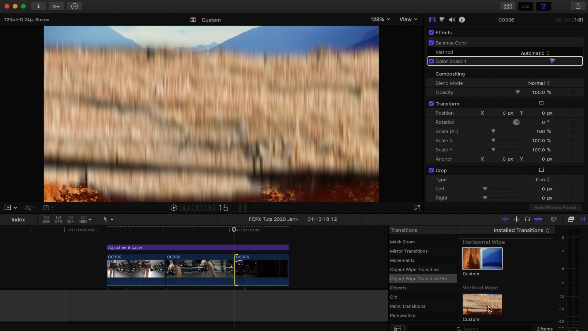Append clip to storyline icon
This screenshot has height=331, width=588.
(70, 219)
